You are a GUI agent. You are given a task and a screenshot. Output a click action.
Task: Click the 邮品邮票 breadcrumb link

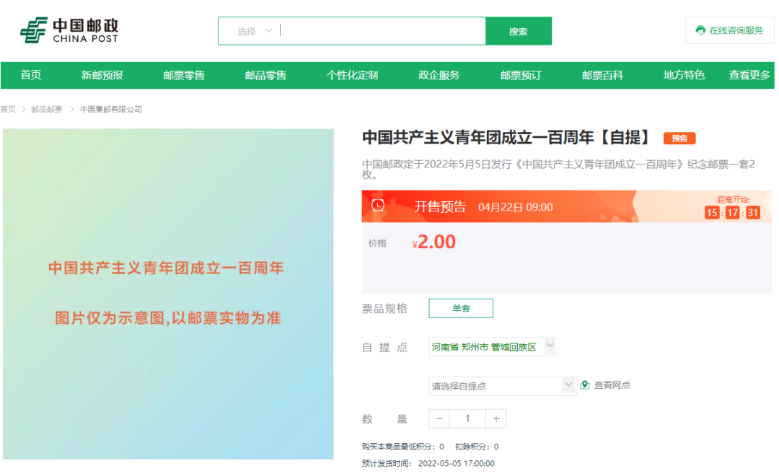point(47,110)
